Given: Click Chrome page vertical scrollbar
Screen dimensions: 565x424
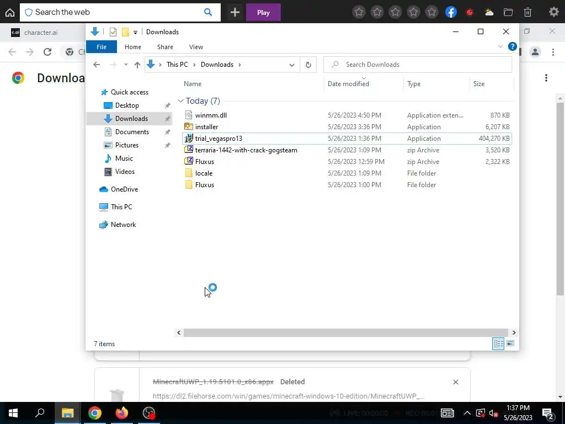Looking at the screenshot, I should pyautogui.click(x=560, y=198).
